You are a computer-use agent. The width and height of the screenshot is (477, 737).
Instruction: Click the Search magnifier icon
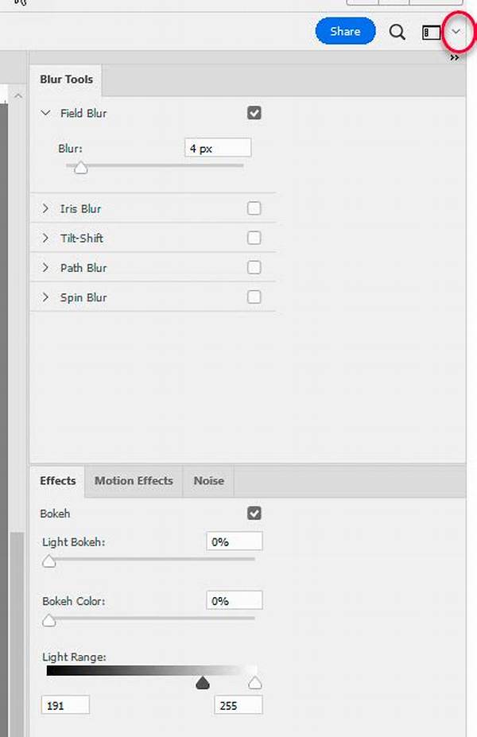[397, 33]
